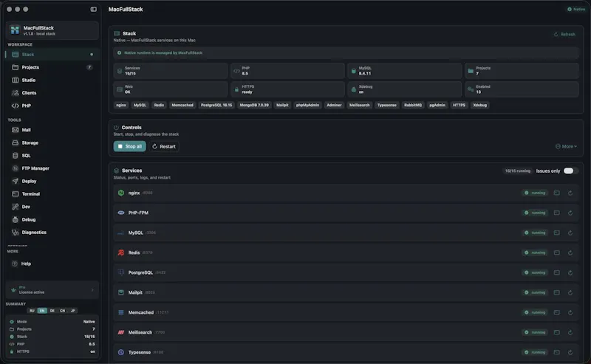
Task: Open the Storage tool
Action: 52,142
